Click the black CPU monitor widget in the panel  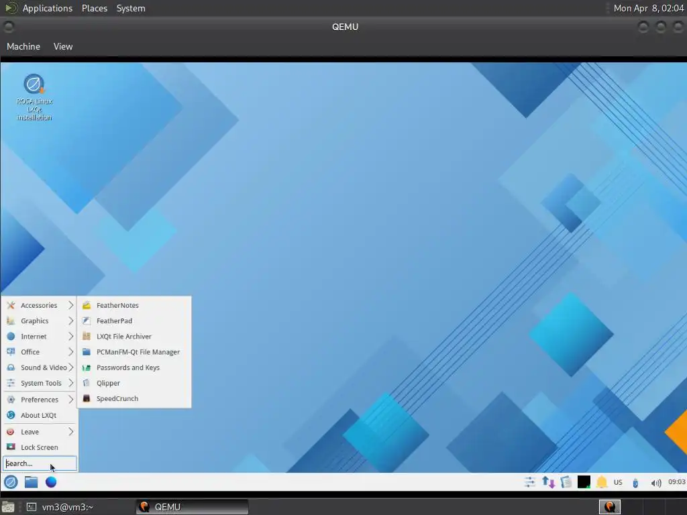(584, 482)
